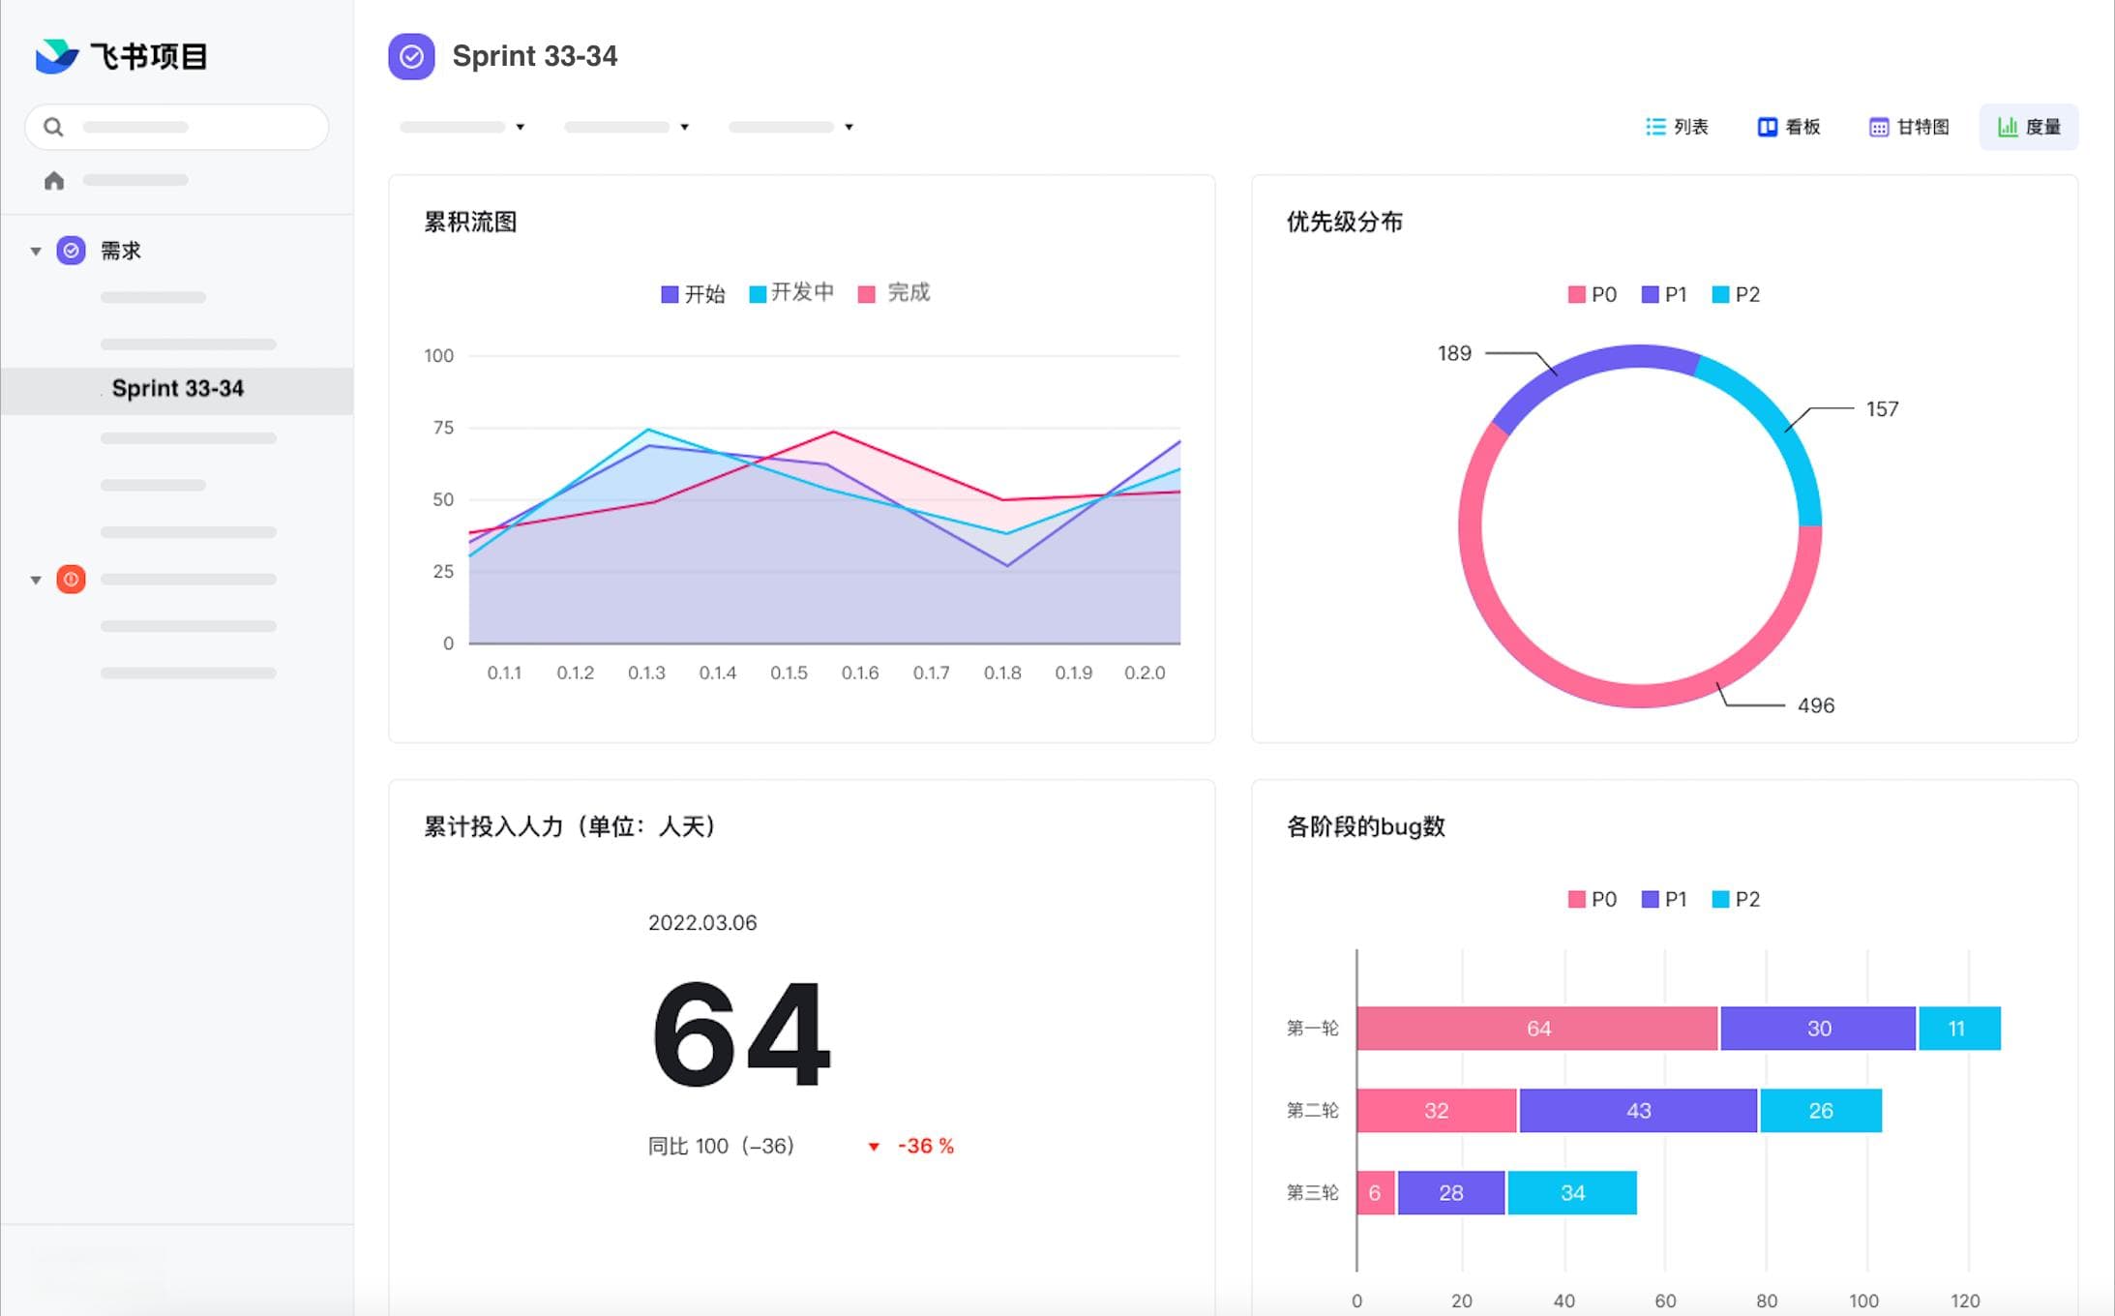Click the 各阶段的bug数 card title
This screenshot has height=1316, width=2115.
coord(1365,826)
